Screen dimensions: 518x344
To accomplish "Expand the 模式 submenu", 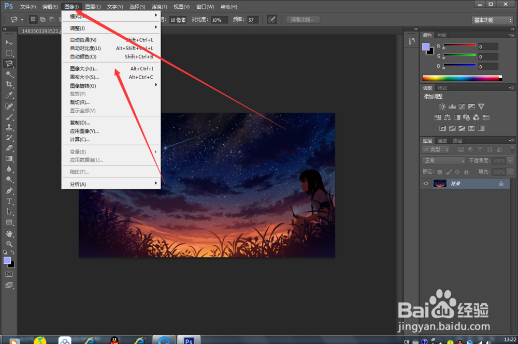I will (x=111, y=16).
